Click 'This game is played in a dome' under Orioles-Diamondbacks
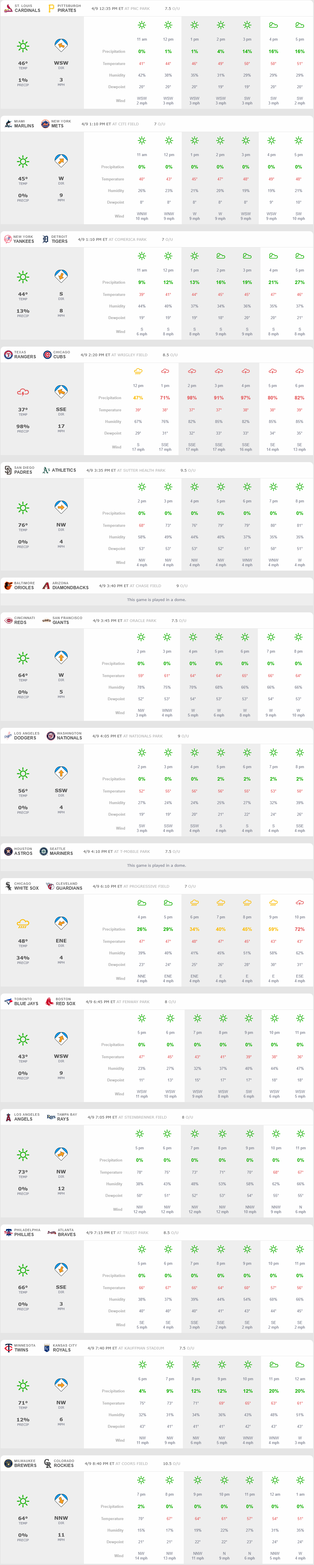The height and width of the screenshot is (1565, 314). [156, 600]
